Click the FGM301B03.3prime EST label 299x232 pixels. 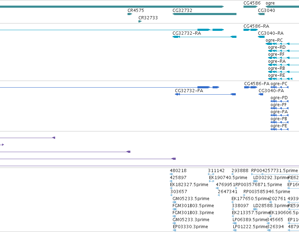(193, 213)
